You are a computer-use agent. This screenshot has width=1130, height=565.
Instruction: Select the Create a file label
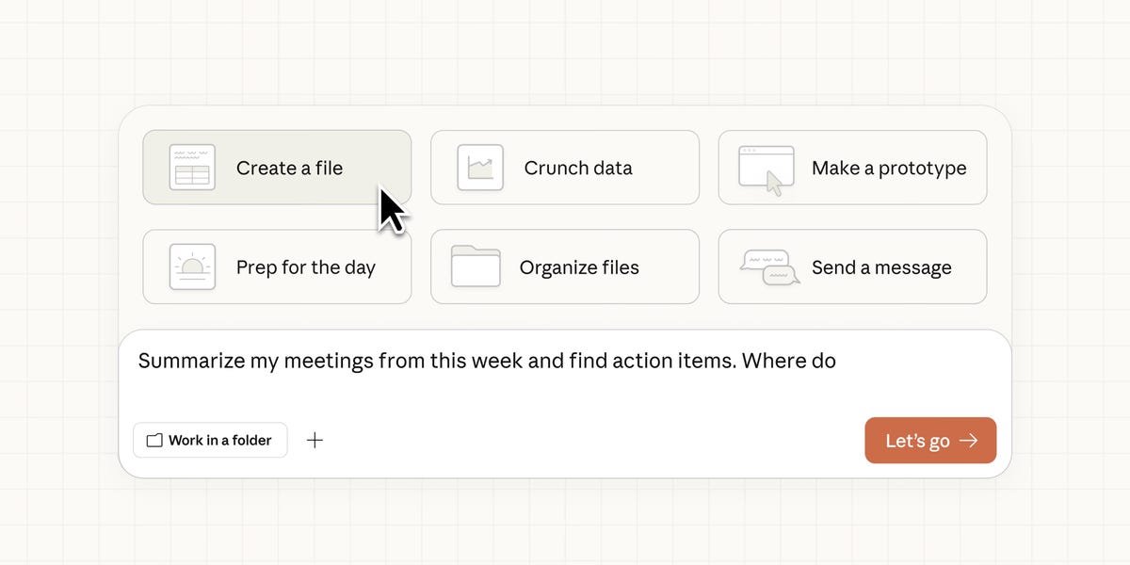click(289, 168)
